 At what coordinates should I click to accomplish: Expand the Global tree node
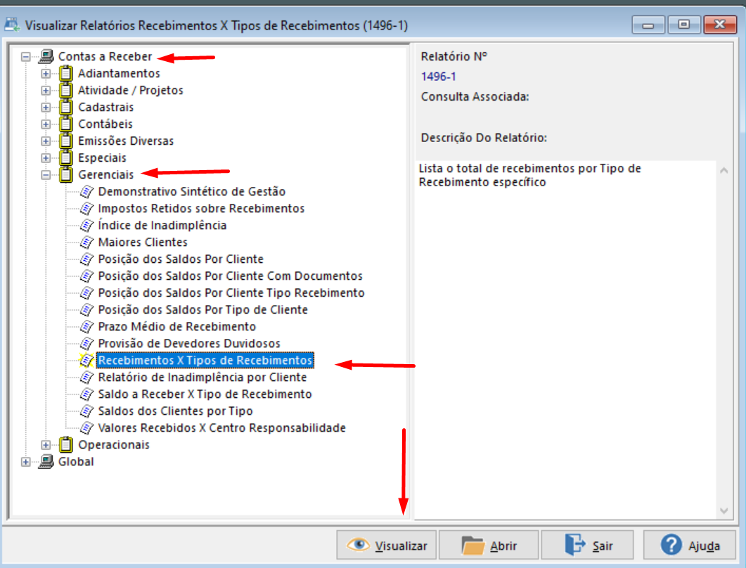26,462
